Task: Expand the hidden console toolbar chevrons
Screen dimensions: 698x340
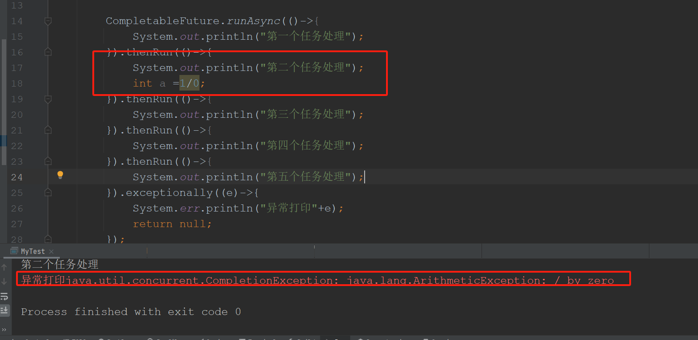Action: tap(4, 330)
